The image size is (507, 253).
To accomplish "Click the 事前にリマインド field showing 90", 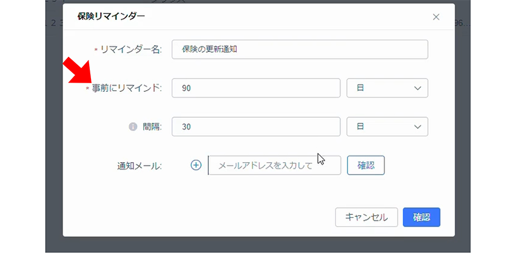I will 256,88.
